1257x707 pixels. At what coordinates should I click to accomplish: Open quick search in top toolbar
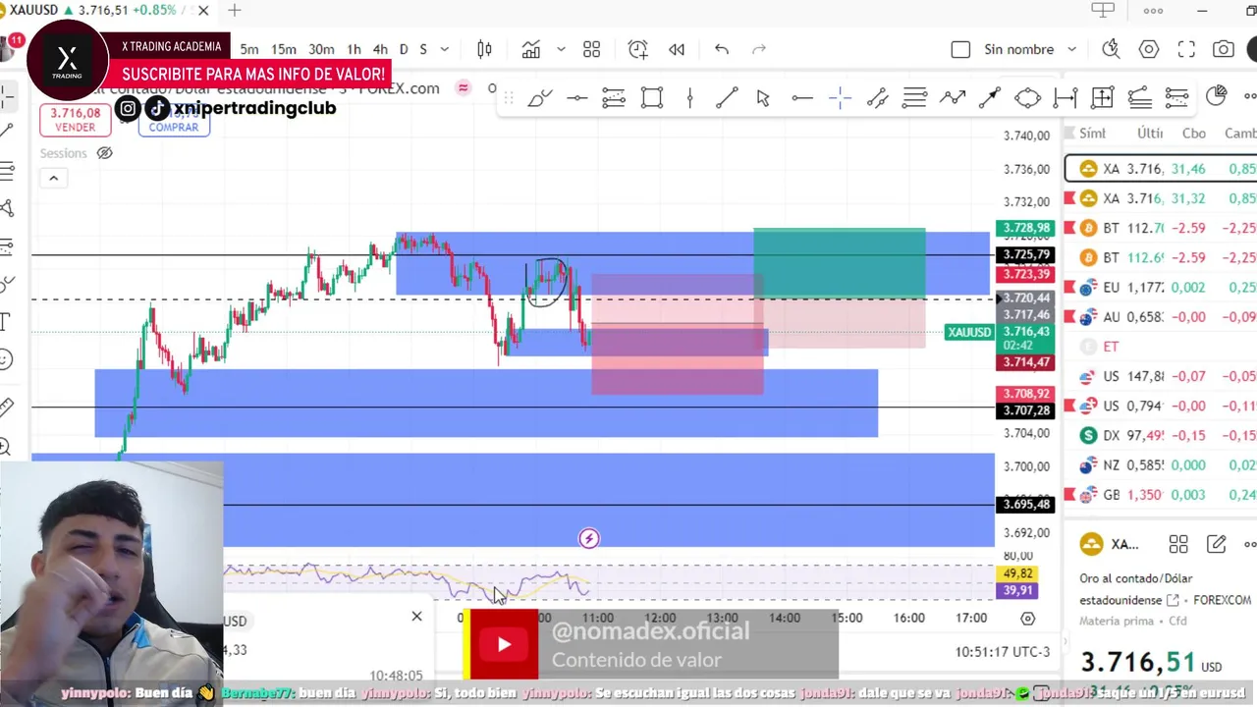coord(1111,49)
